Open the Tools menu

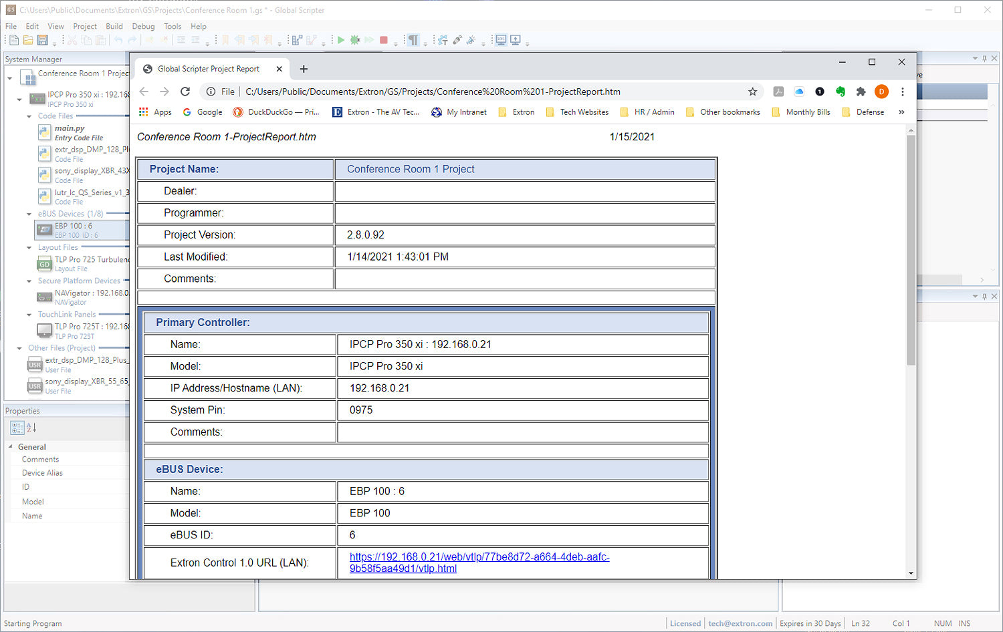[173, 27]
